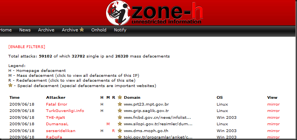This screenshot has height=140, width=297.
Task: Click domain www.grip.saglik.gov.tr text
Action: pyautogui.click(x=146, y=111)
